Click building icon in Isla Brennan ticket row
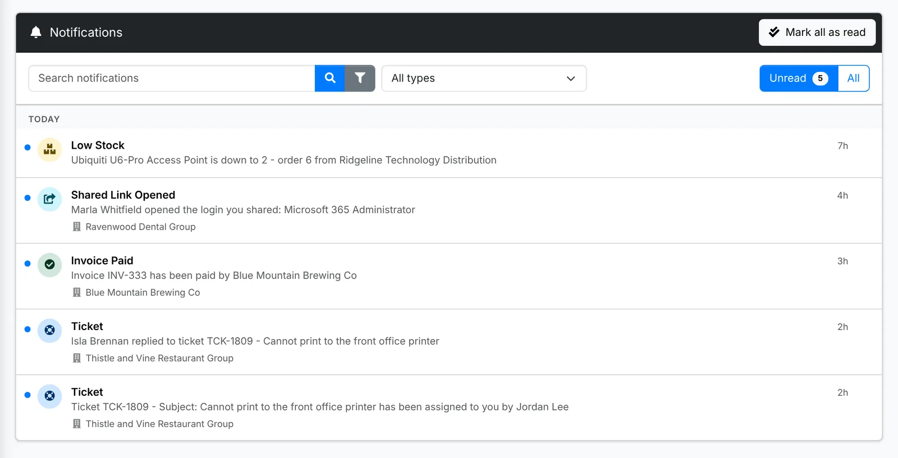This screenshot has width=898, height=458. (77, 358)
